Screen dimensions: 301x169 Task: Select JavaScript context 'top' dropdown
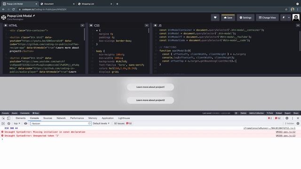pos(17,123)
